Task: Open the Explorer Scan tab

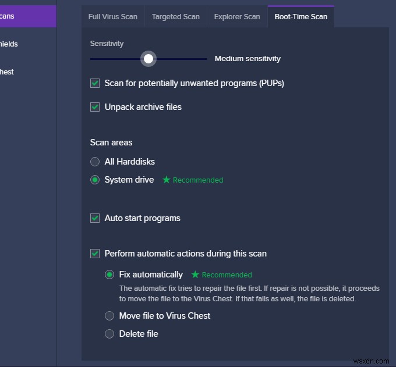Action: click(236, 16)
